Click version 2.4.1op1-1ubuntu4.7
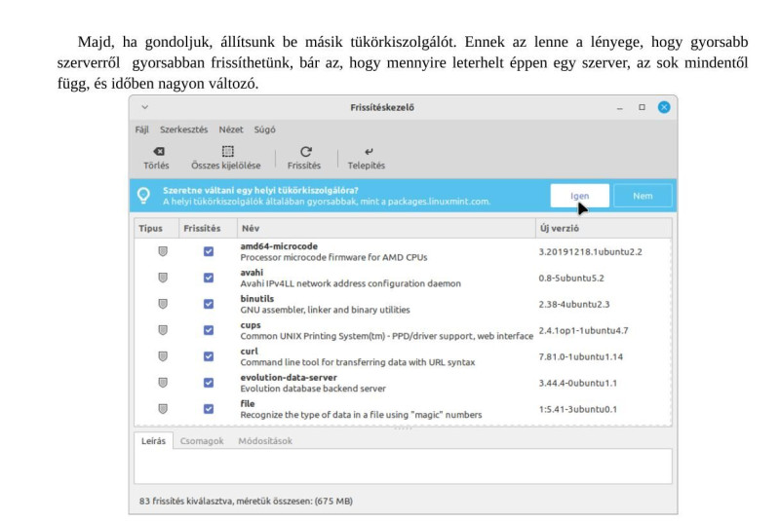This screenshot has width=780, height=521. [x=583, y=331]
